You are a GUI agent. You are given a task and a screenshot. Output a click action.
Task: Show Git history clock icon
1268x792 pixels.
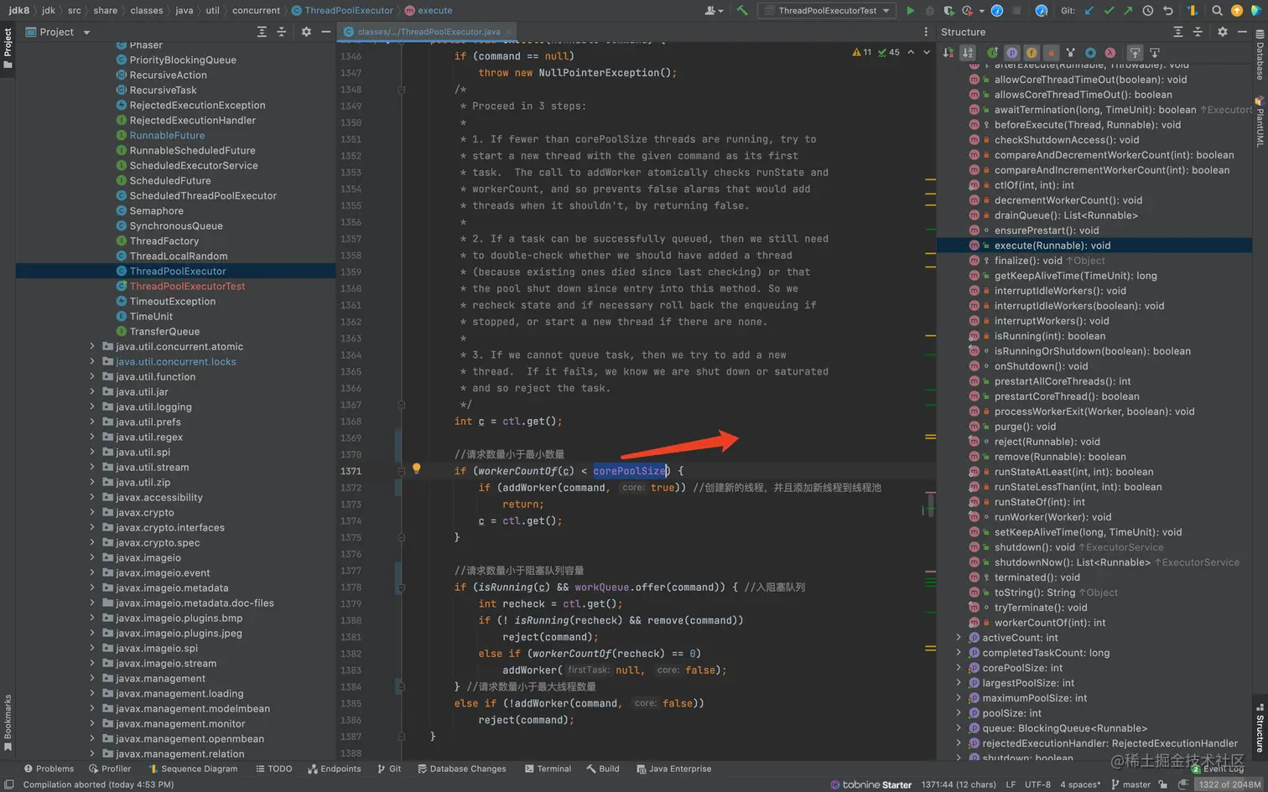1147,10
